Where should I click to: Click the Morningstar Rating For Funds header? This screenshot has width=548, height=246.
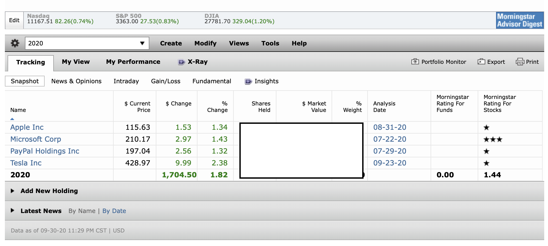(453, 104)
